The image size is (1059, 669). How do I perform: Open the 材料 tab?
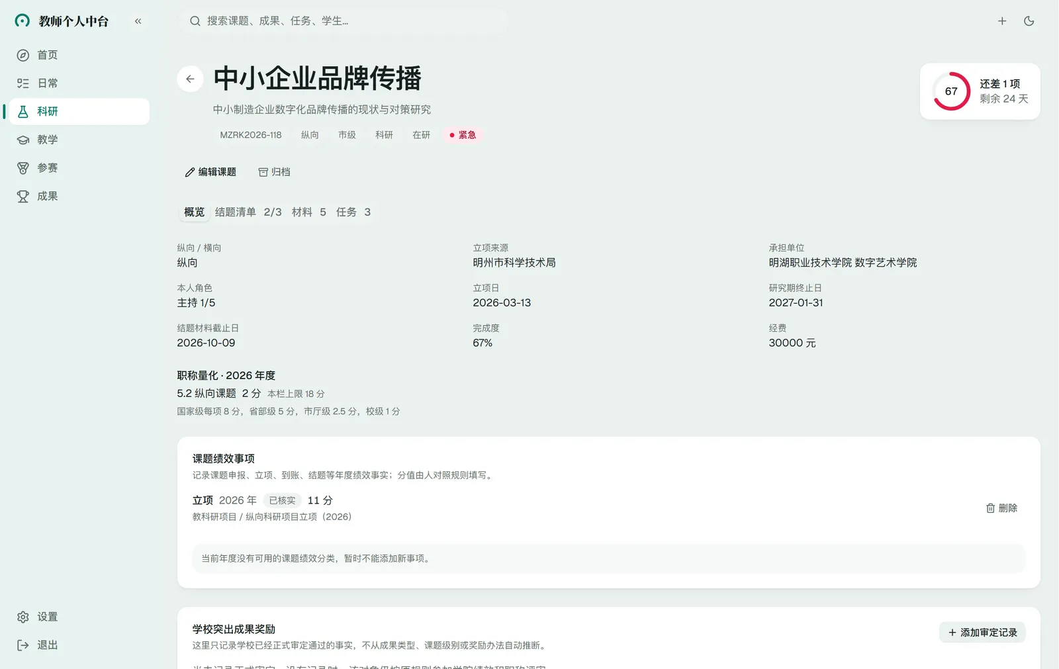tap(309, 212)
